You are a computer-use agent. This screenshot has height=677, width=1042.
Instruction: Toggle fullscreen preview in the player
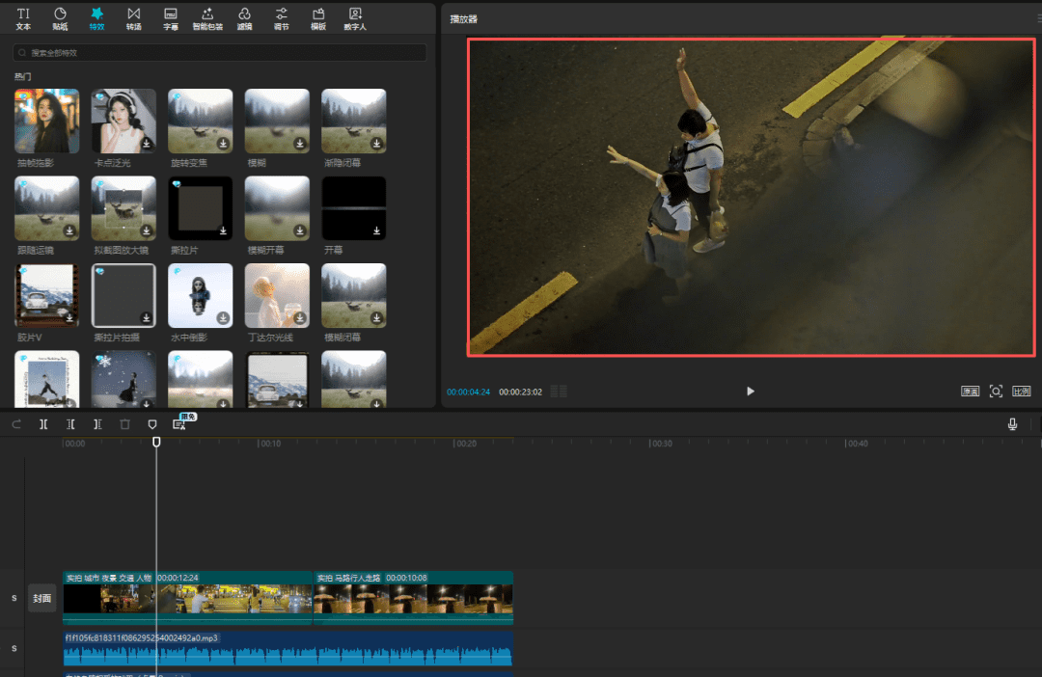click(996, 391)
